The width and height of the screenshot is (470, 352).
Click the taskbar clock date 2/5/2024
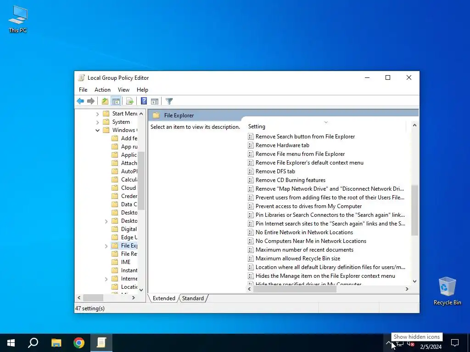pos(431,346)
